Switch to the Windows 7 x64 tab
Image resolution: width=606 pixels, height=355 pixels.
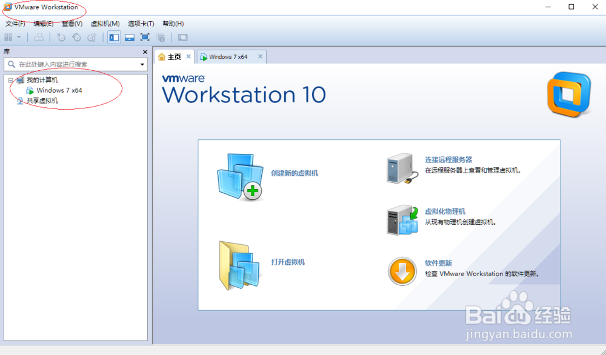(x=228, y=57)
